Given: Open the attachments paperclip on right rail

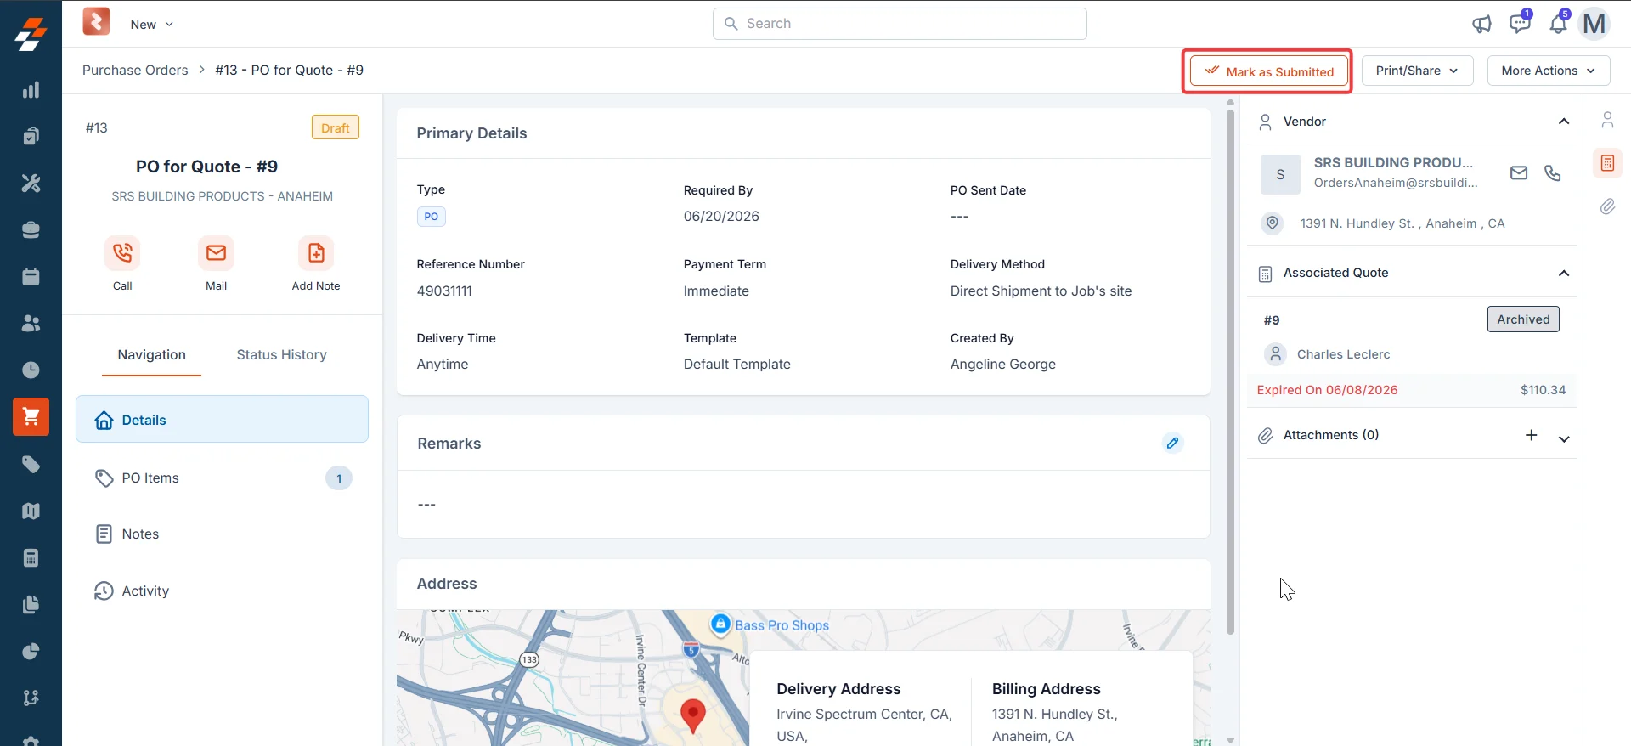Looking at the screenshot, I should pyautogui.click(x=1607, y=206).
